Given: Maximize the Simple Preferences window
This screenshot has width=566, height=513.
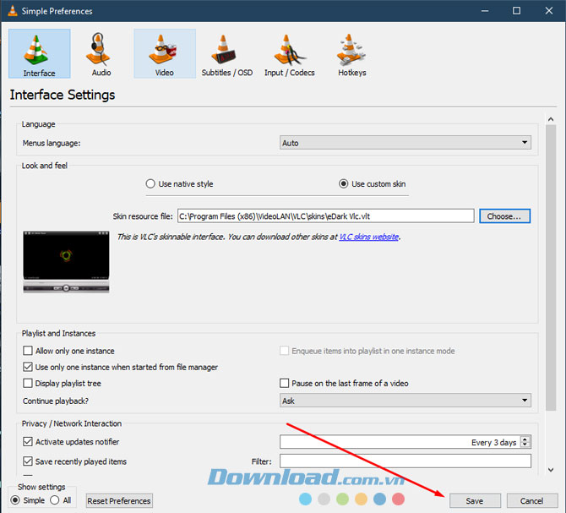Looking at the screenshot, I should pos(516,11).
